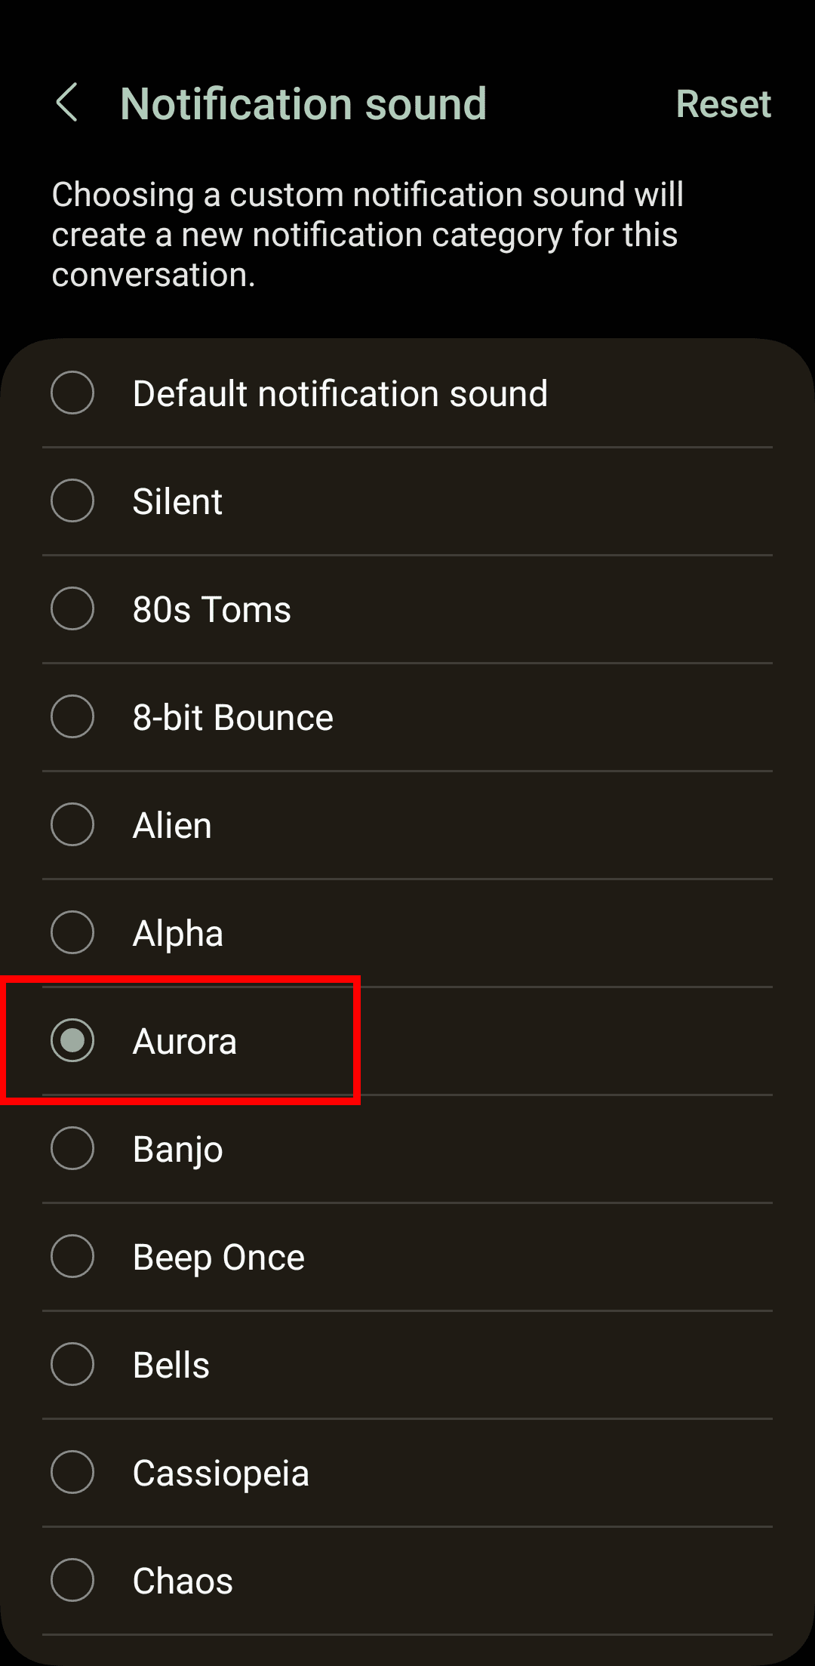Pick the Cassiopeia radio button
The image size is (815, 1666).
[x=72, y=1472]
